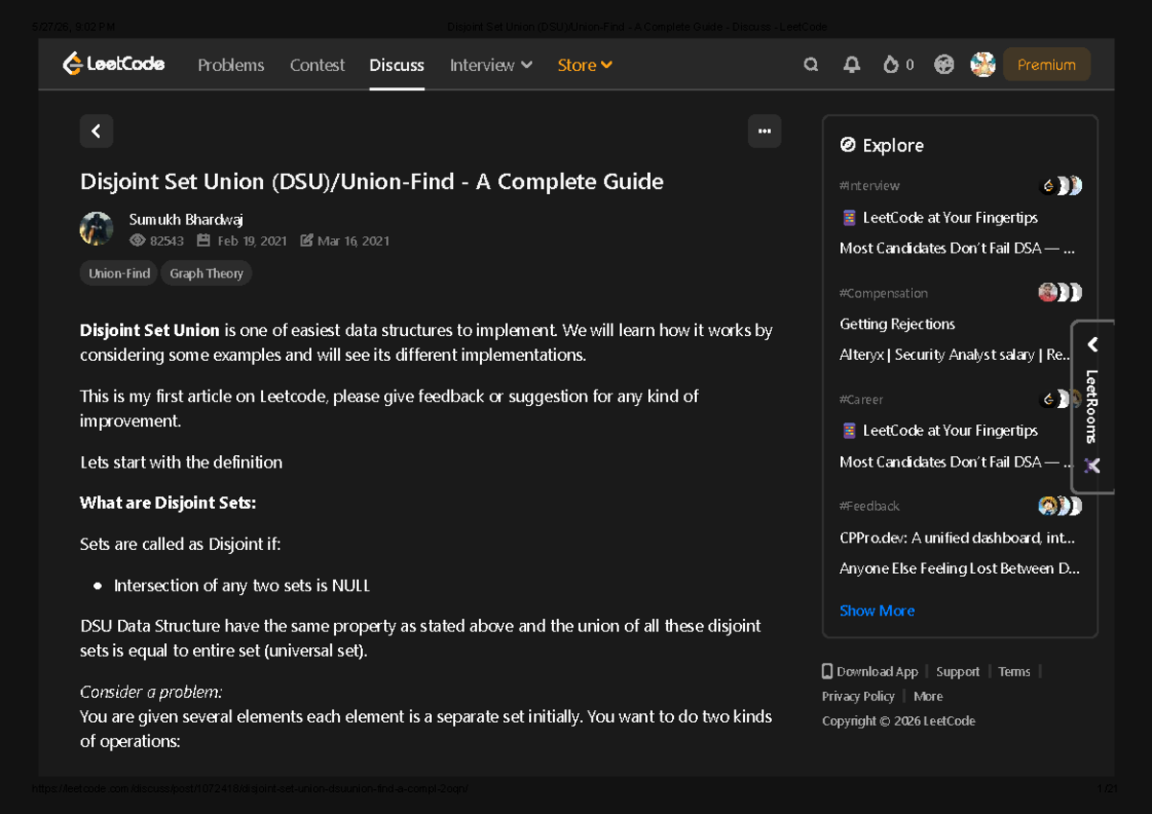Open the search magnifier icon

(x=811, y=64)
